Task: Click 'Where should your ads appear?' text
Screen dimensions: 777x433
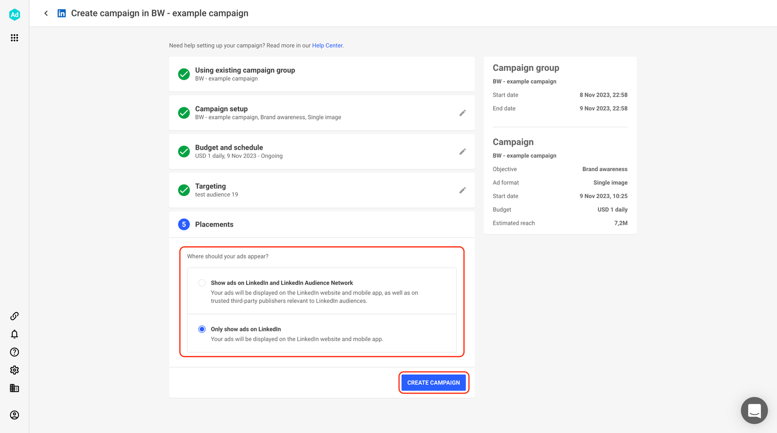Action: [228, 256]
